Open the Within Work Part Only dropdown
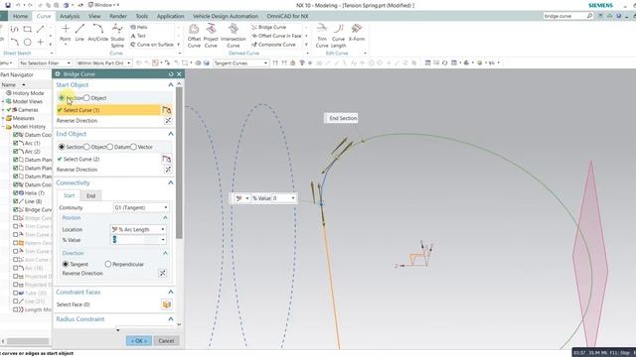636x357 pixels. tap(103, 63)
